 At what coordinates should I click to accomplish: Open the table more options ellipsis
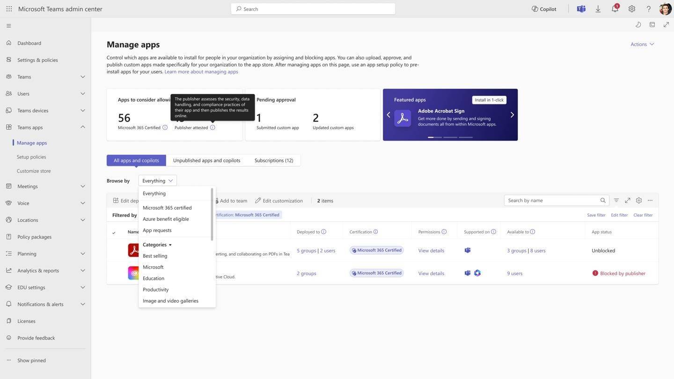point(650,200)
